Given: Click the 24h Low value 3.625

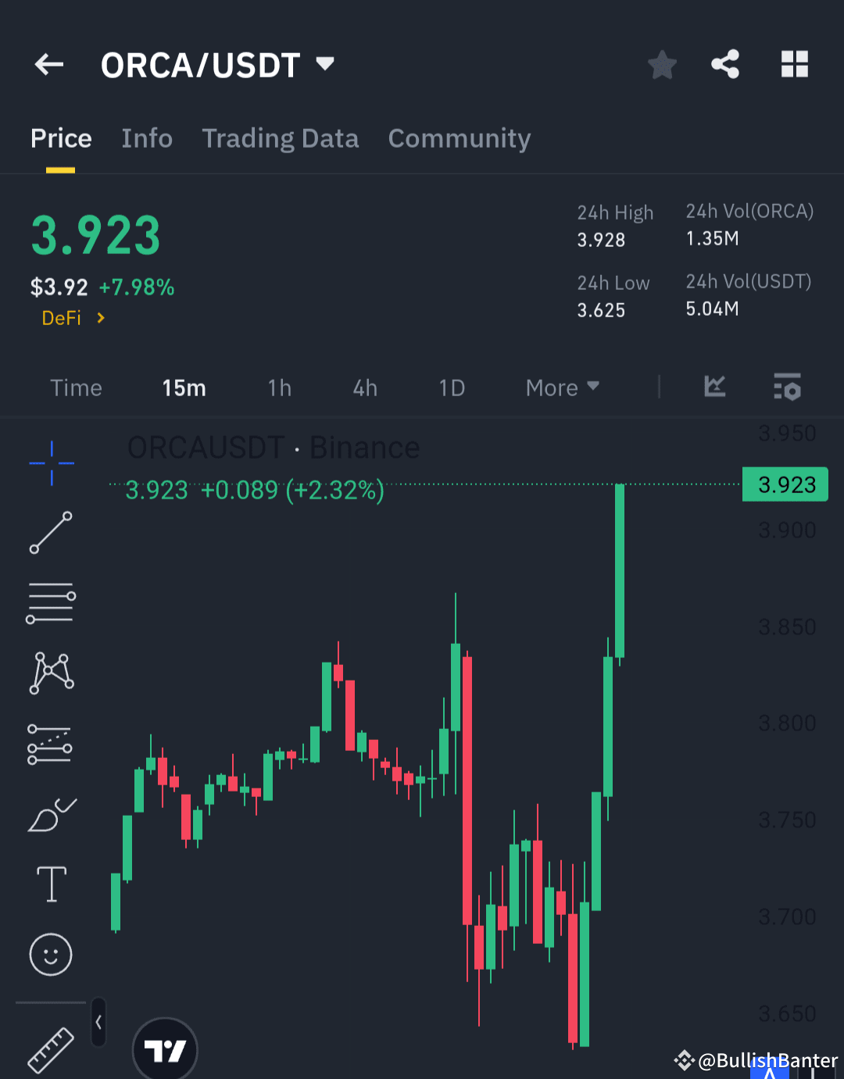Looking at the screenshot, I should click(601, 310).
